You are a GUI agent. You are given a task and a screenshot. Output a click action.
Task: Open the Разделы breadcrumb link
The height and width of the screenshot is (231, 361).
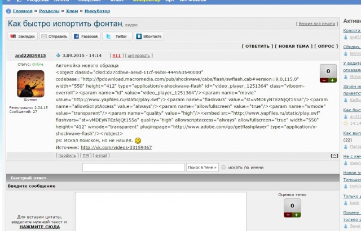pyautogui.click(x=49, y=11)
